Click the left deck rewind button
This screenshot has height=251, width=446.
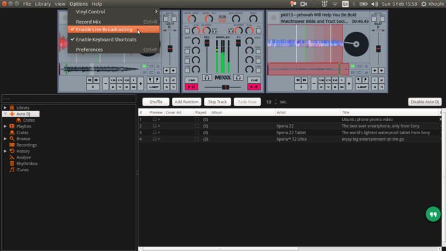click(89, 80)
